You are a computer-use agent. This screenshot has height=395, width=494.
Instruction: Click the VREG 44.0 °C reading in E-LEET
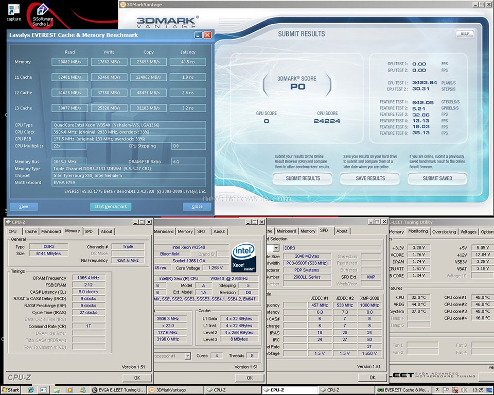419,304
